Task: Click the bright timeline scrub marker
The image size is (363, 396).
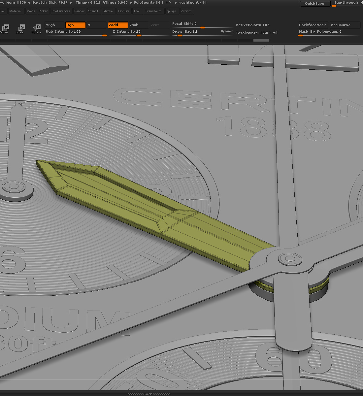Action: 261,40
